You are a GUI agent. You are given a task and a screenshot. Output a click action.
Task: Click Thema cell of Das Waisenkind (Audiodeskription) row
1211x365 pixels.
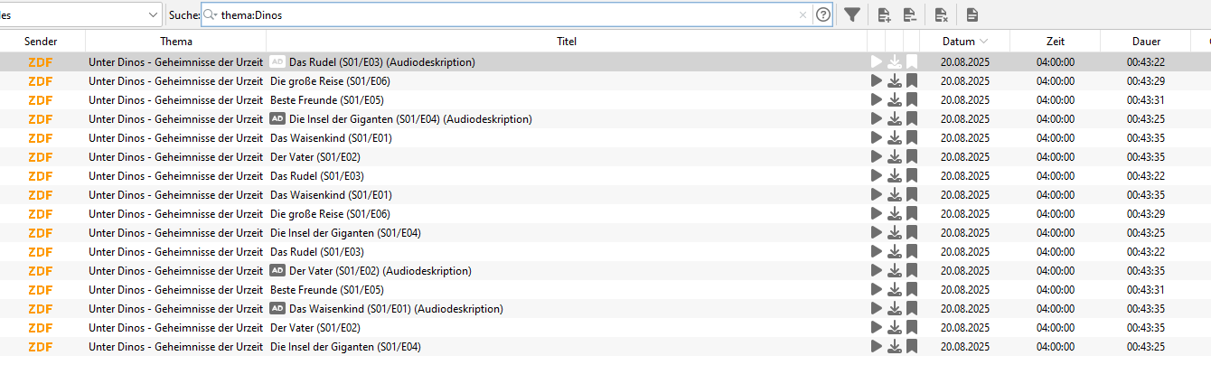click(x=175, y=309)
